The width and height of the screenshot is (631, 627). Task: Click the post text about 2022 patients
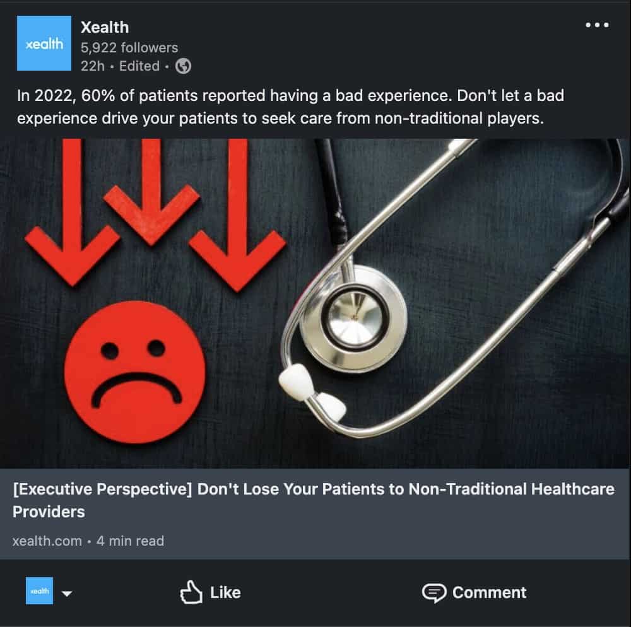coord(290,107)
